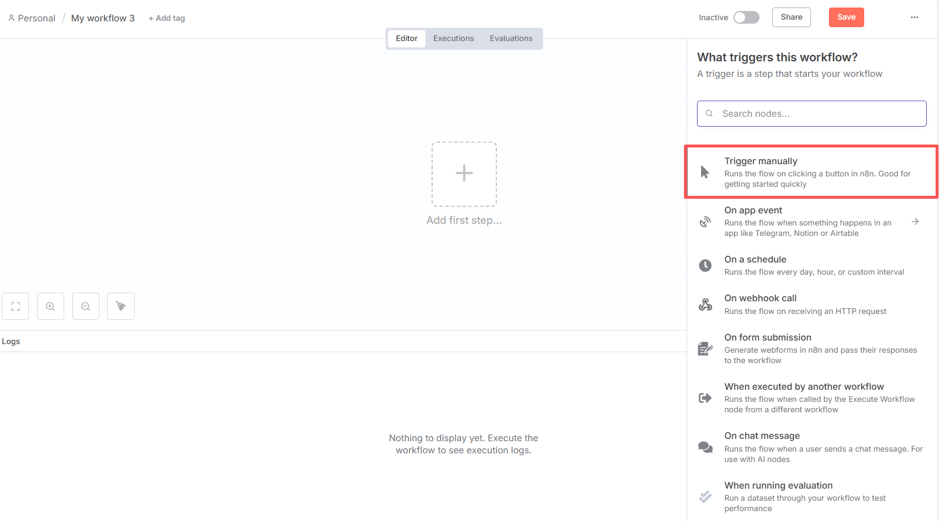
Task: Click the On app event signal icon
Action: [x=705, y=221]
